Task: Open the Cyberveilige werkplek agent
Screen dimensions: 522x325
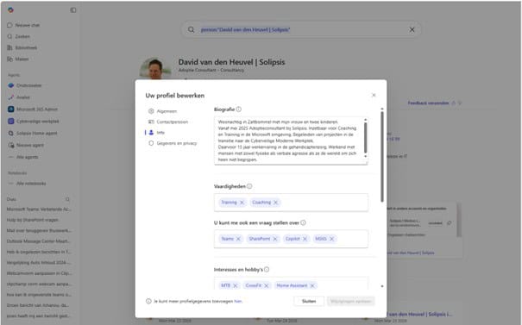Action: coord(34,121)
